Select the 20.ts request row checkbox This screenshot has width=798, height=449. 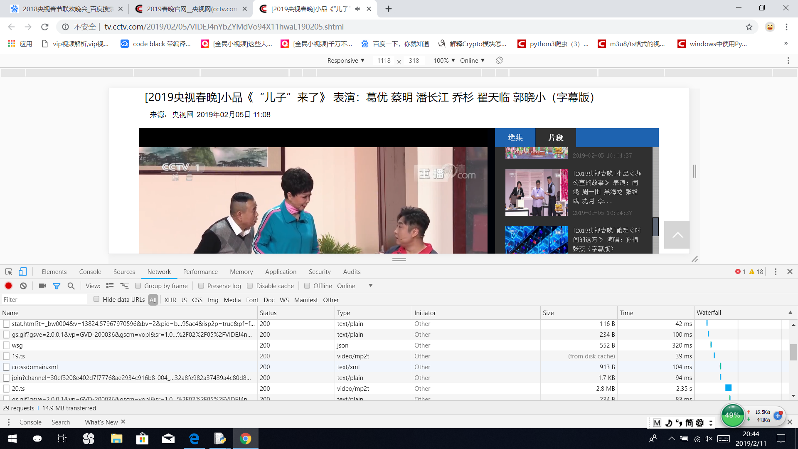(6, 389)
